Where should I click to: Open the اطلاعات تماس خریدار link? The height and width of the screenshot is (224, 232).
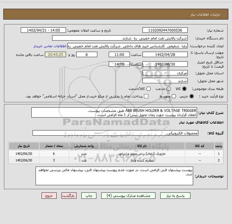coord(50,46)
